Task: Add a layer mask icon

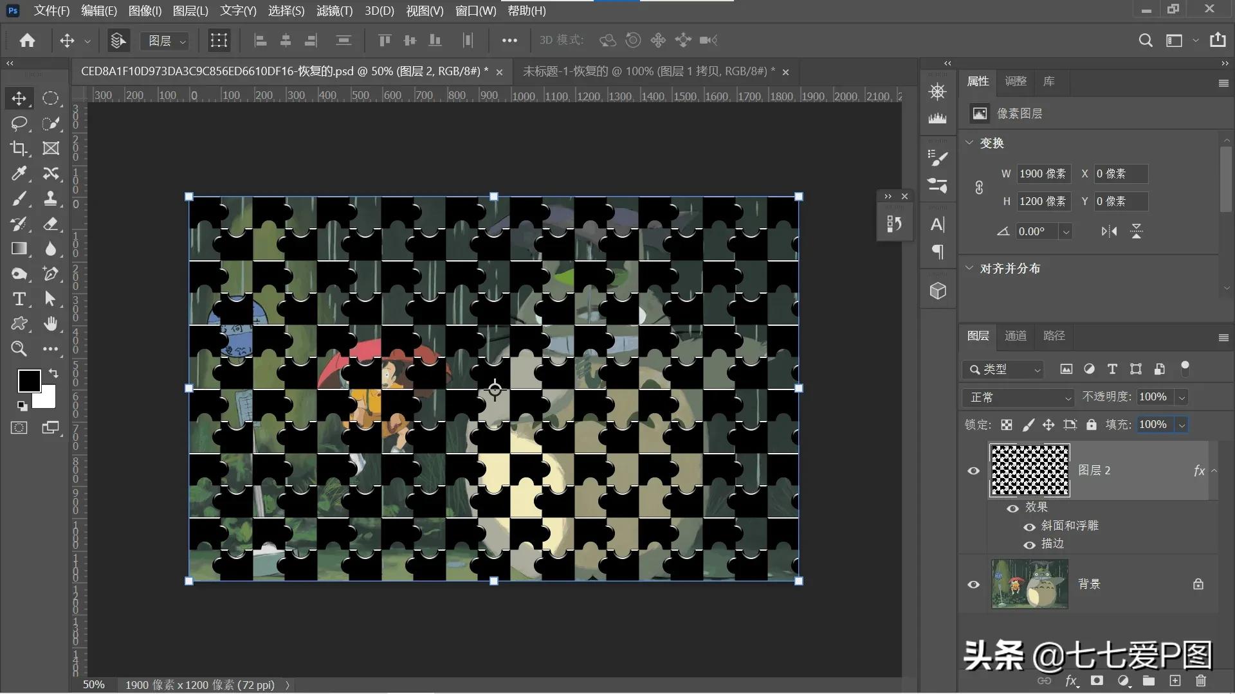Action: [x=1097, y=681]
